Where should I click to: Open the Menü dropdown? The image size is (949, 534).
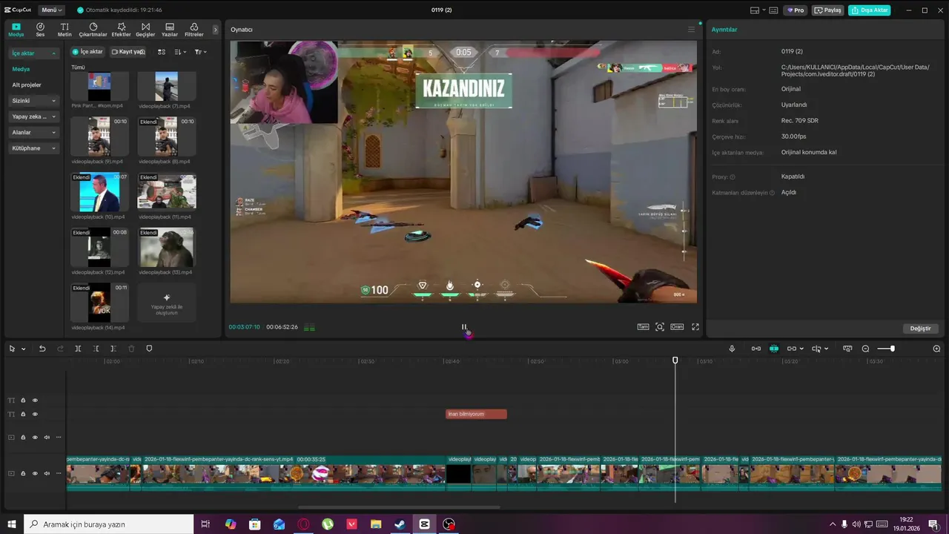pyautogui.click(x=52, y=10)
